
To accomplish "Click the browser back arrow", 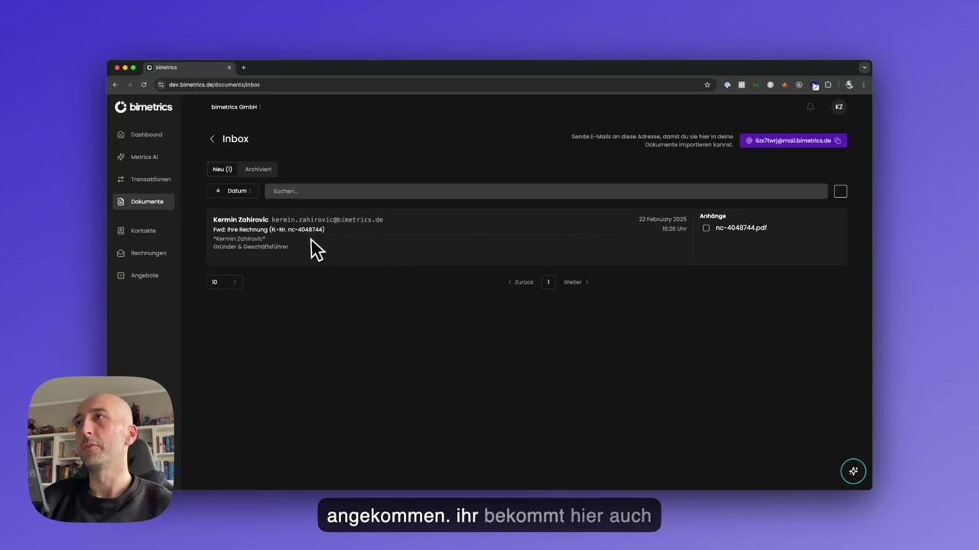I will [x=115, y=85].
